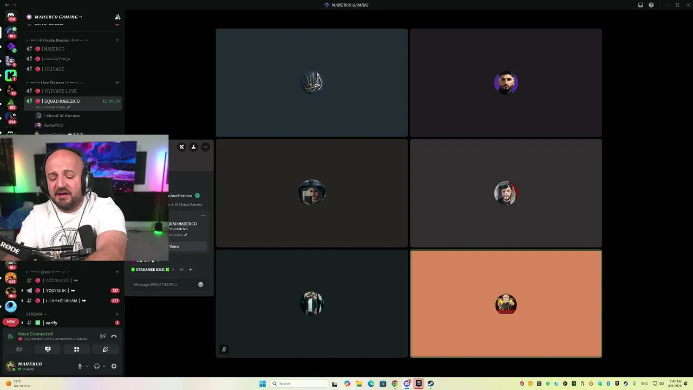
Task: Open headphone output options arrow
Action: [x=104, y=366]
